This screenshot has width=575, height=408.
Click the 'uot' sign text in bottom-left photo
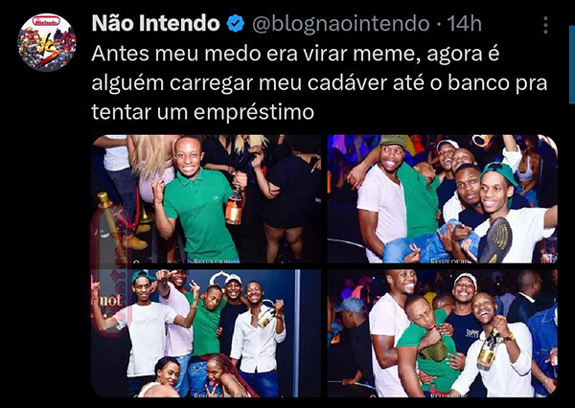[109, 301]
